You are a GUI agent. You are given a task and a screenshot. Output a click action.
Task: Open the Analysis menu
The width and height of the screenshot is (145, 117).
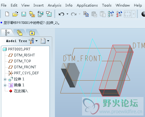click(55, 5)
